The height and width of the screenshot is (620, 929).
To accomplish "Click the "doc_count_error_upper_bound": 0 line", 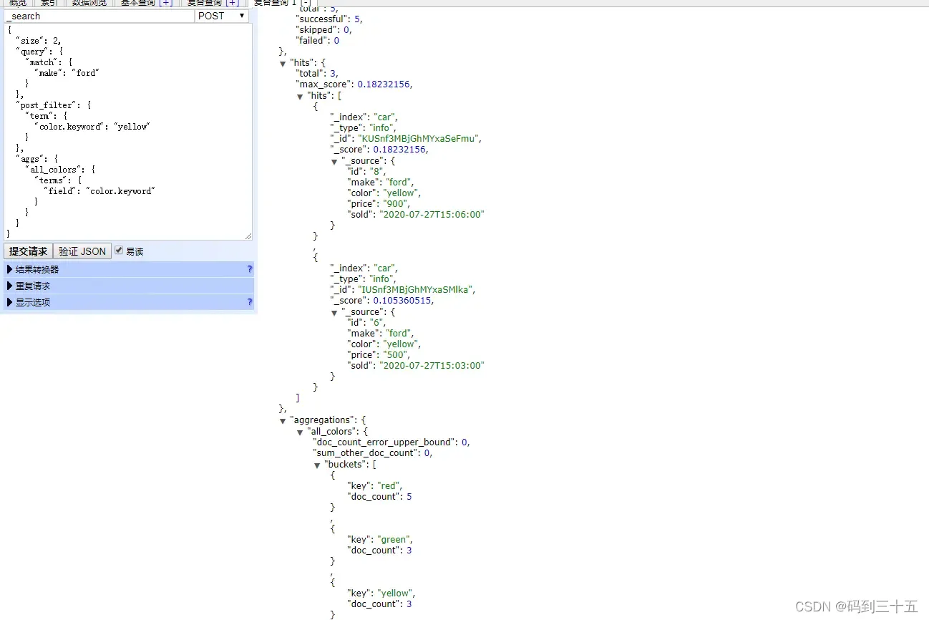I will [x=391, y=442].
